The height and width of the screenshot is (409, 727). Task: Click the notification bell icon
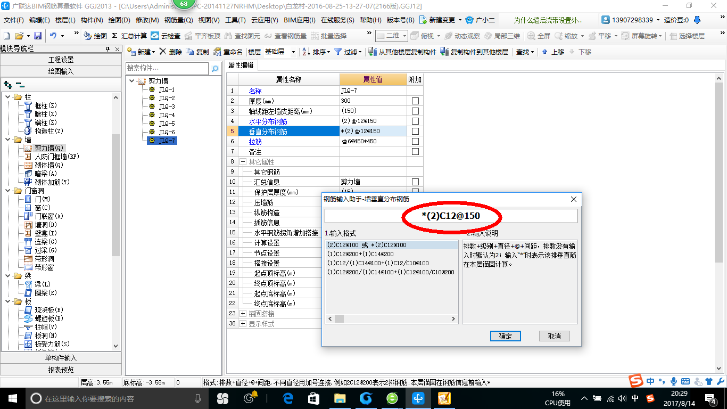tap(698, 20)
